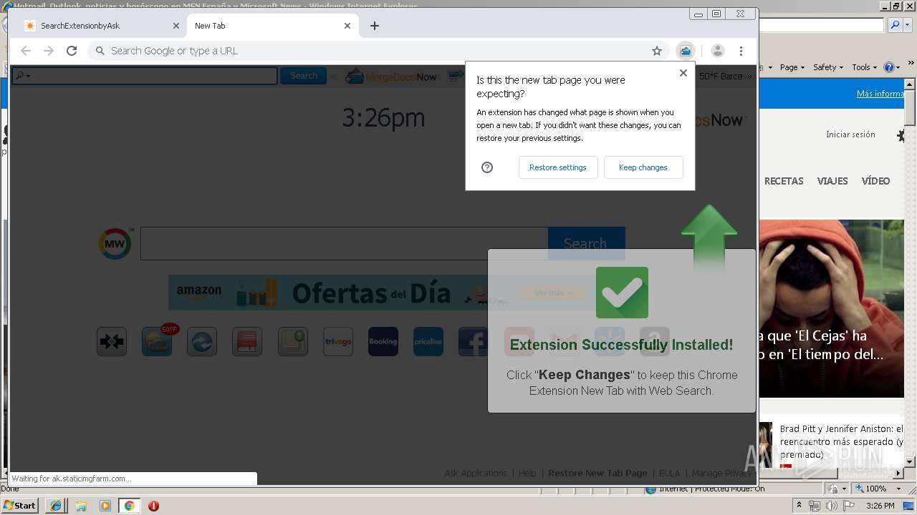Click the Windows Start button

coord(19,505)
